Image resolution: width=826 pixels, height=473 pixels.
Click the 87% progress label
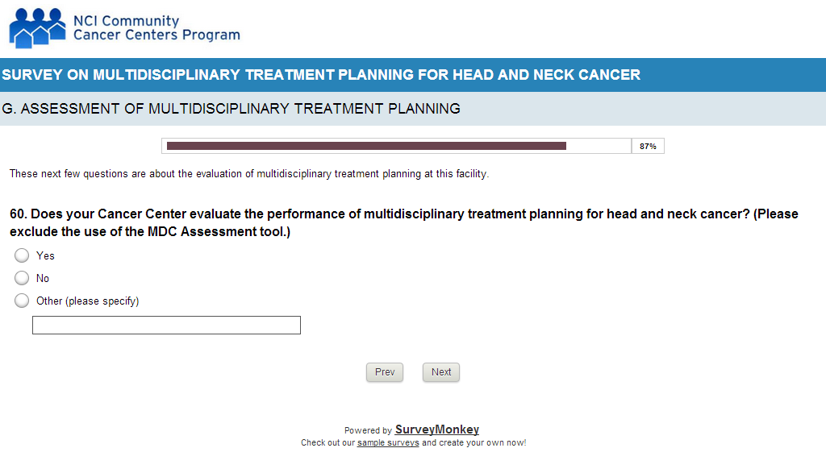point(647,147)
